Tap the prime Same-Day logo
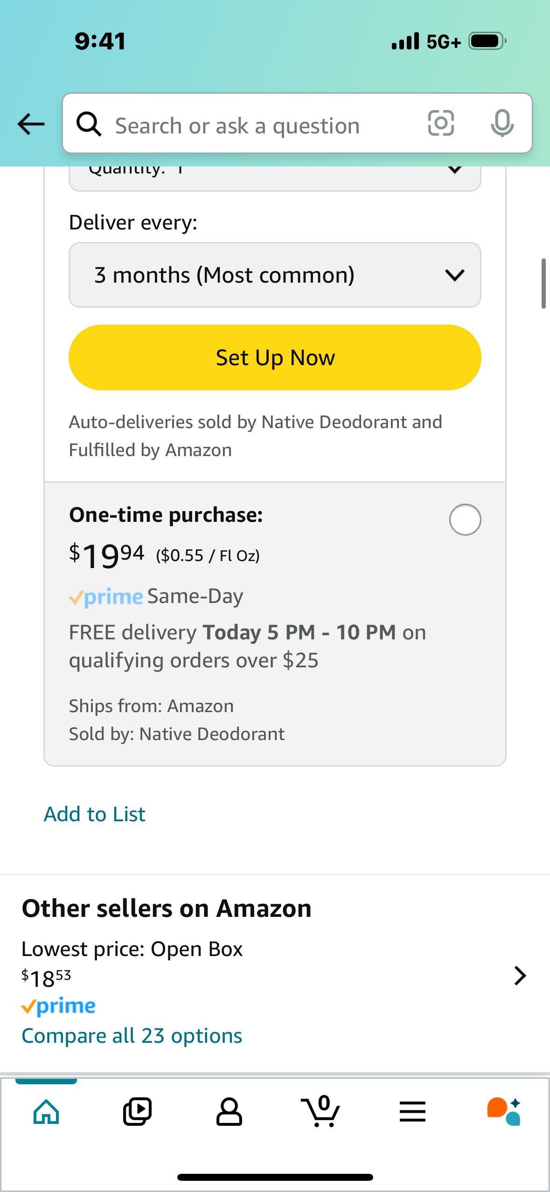Screen dimensions: 550x1192 [x=106, y=597]
